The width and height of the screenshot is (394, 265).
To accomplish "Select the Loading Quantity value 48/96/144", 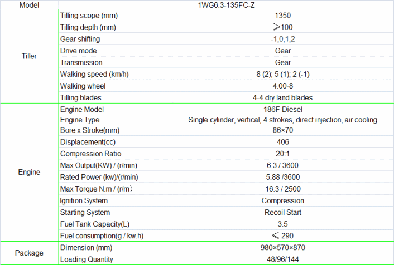I will pos(282,259).
